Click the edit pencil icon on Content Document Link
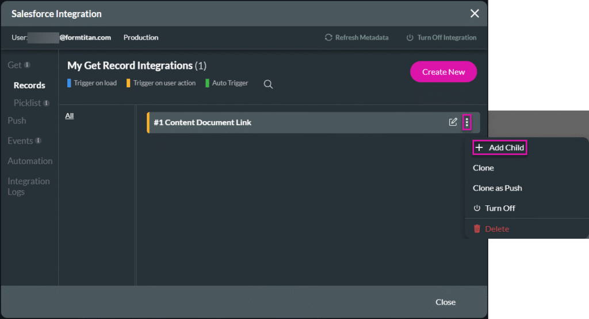 [x=453, y=122]
